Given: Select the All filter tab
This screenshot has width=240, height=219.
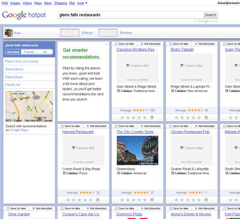Looking at the screenshot, I should (45, 52).
